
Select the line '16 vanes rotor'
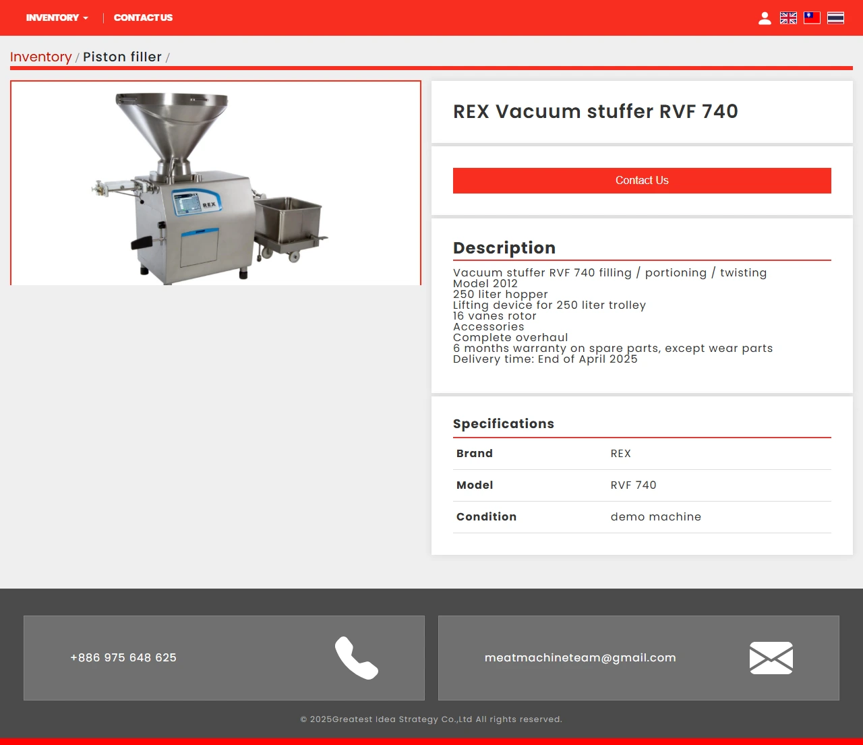495,316
